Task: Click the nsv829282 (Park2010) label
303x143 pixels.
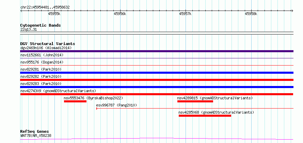Action: coord(41,76)
